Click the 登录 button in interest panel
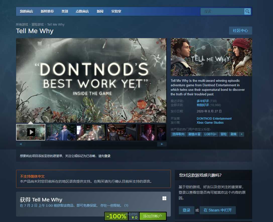273x222 pixels. click(x=186, y=210)
